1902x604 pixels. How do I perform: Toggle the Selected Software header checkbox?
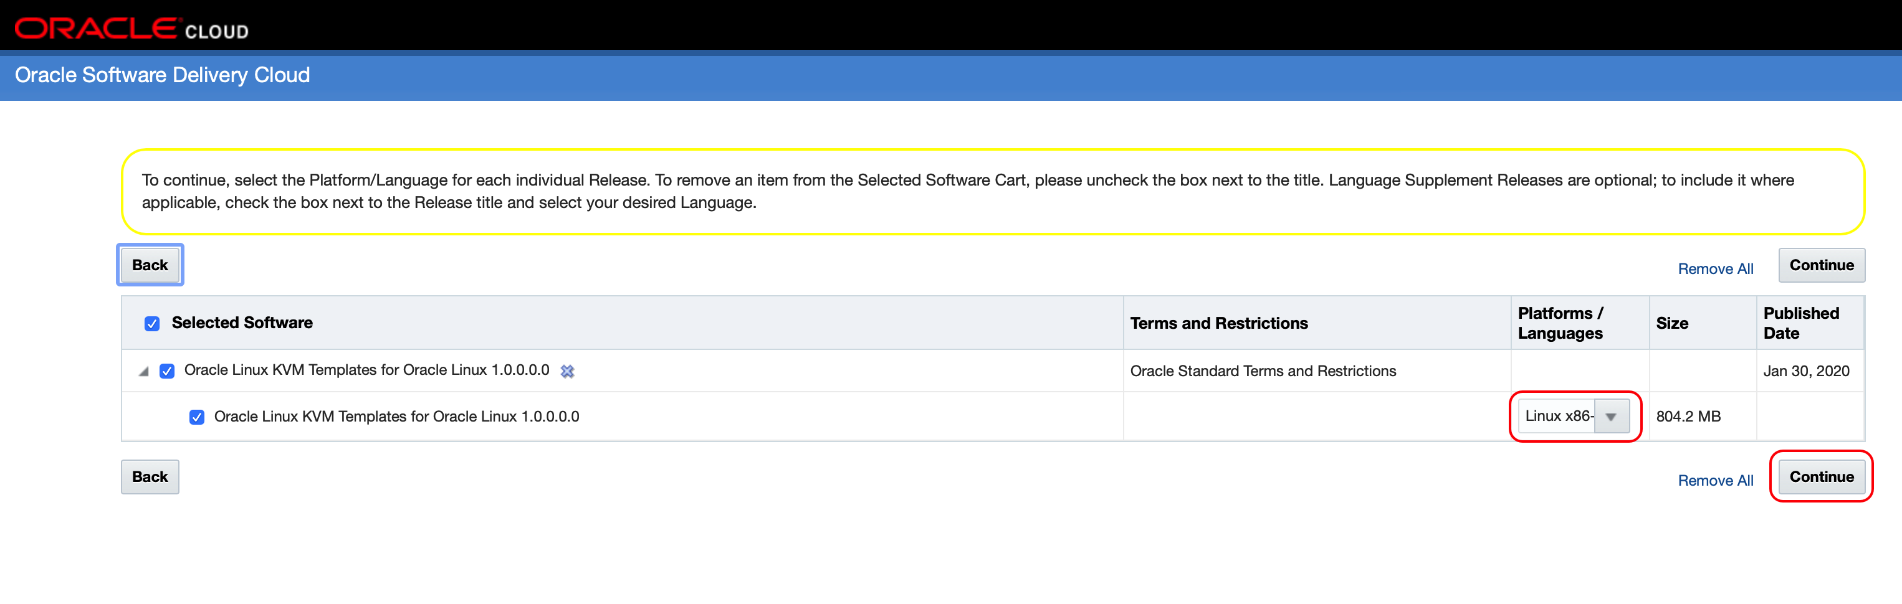[152, 324]
